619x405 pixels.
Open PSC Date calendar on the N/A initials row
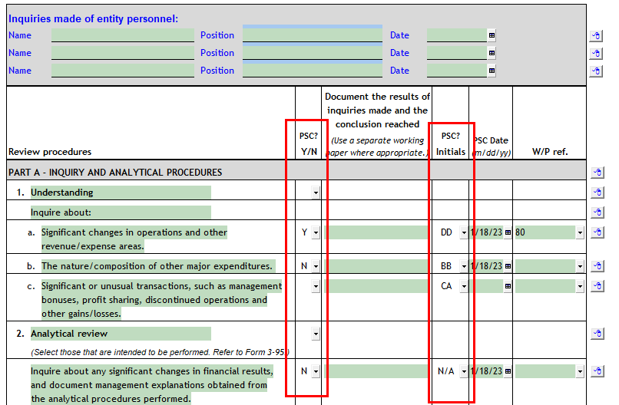[x=508, y=371]
